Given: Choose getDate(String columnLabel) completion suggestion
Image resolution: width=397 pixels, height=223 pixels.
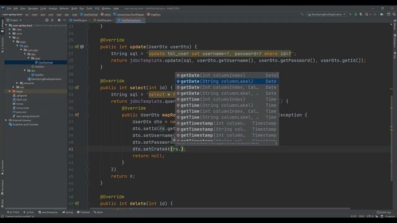Looking at the screenshot, I should (227, 81).
